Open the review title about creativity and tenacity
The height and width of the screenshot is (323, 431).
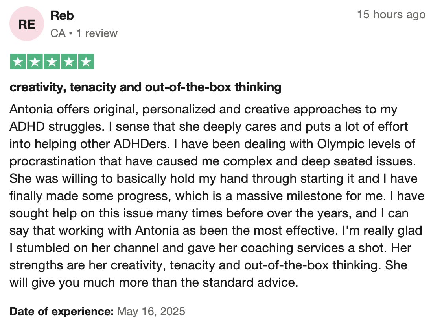tap(145, 87)
